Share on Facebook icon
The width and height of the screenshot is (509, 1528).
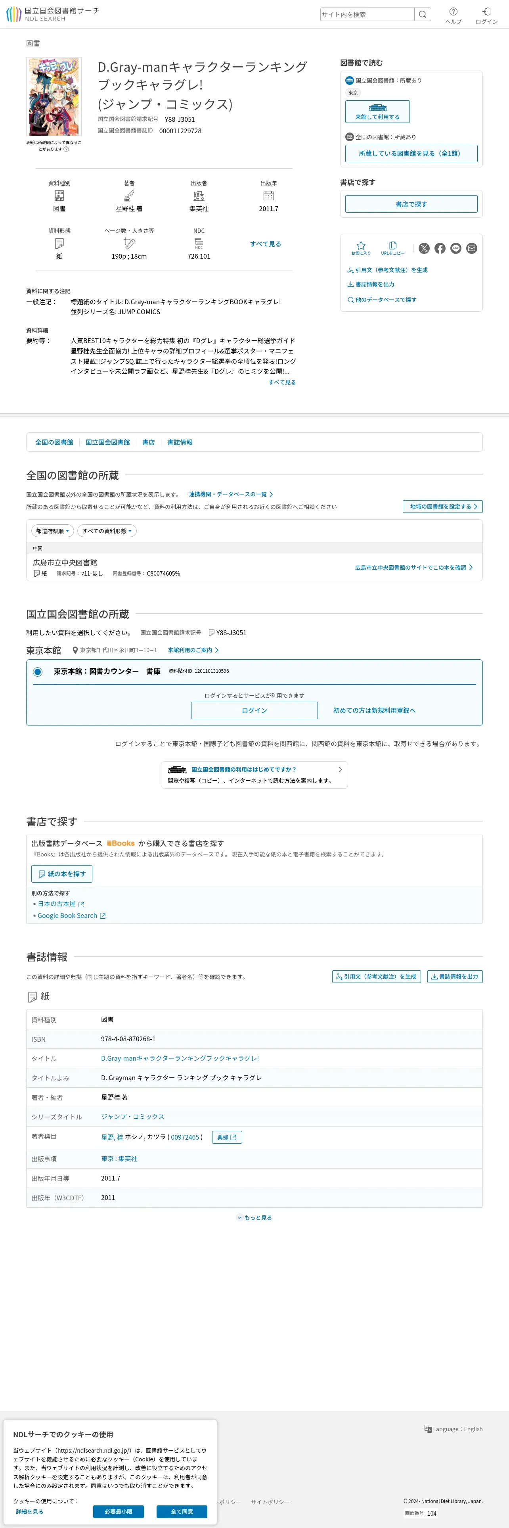coord(440,249)
